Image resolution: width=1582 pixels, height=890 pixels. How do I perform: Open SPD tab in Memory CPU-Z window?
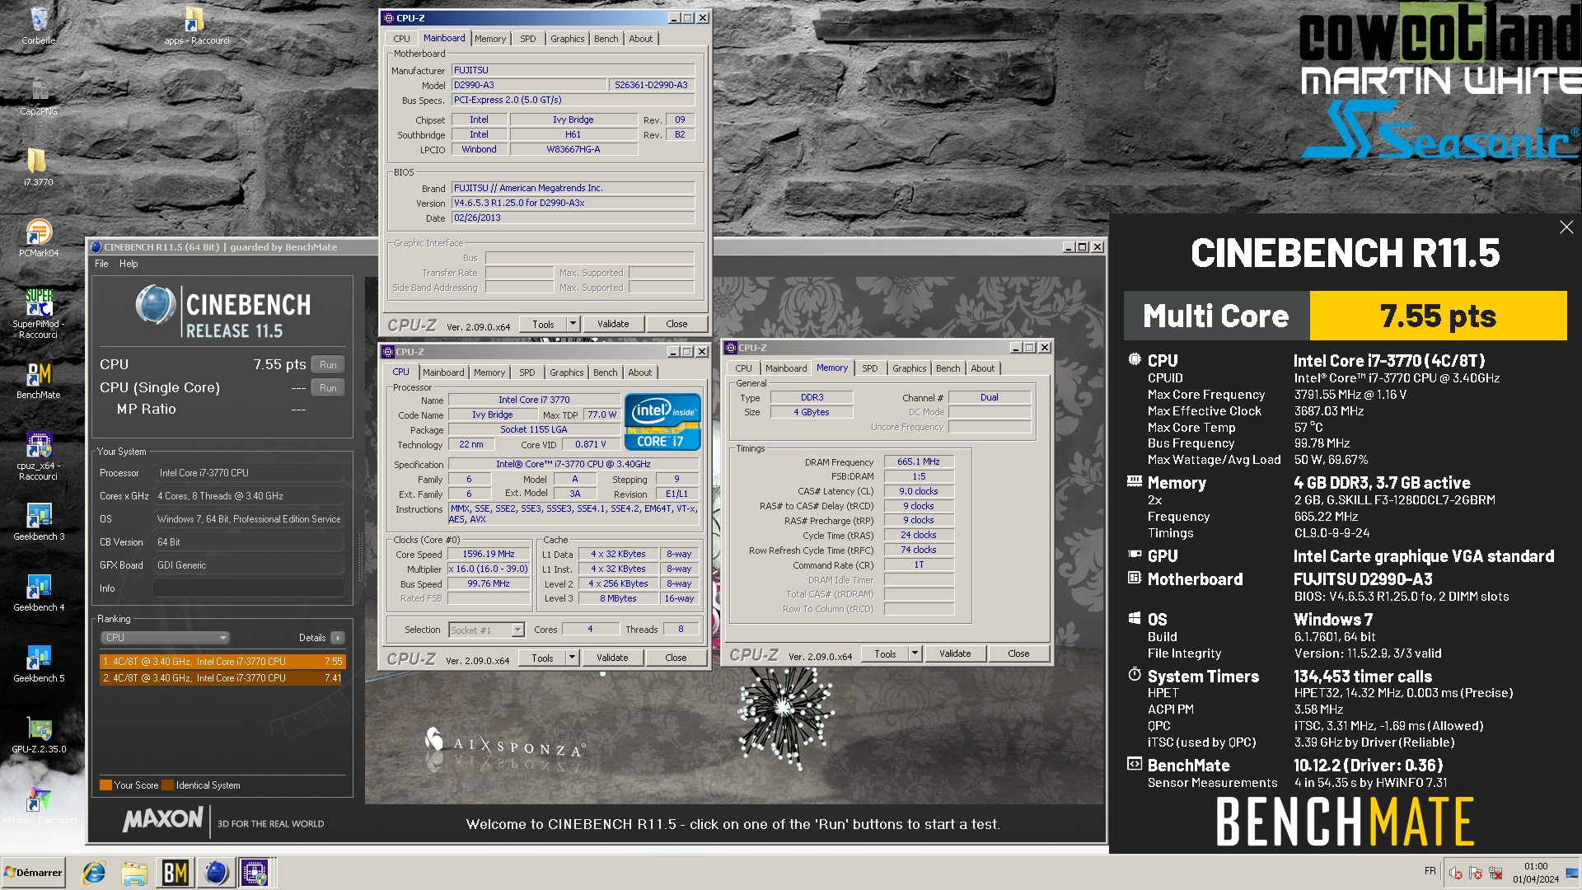[870, 368]
